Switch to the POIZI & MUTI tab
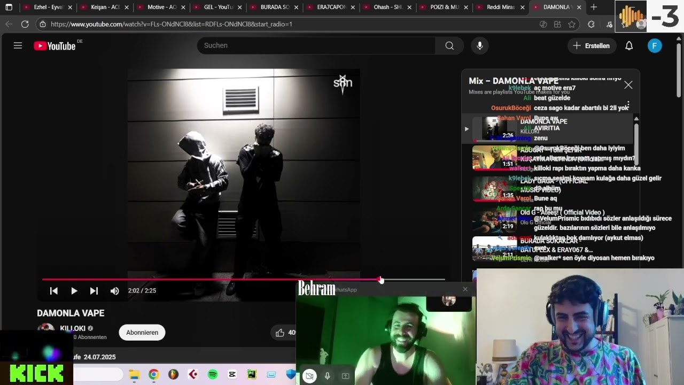This screenshot has height=385, width=684. tap(444, 7)
